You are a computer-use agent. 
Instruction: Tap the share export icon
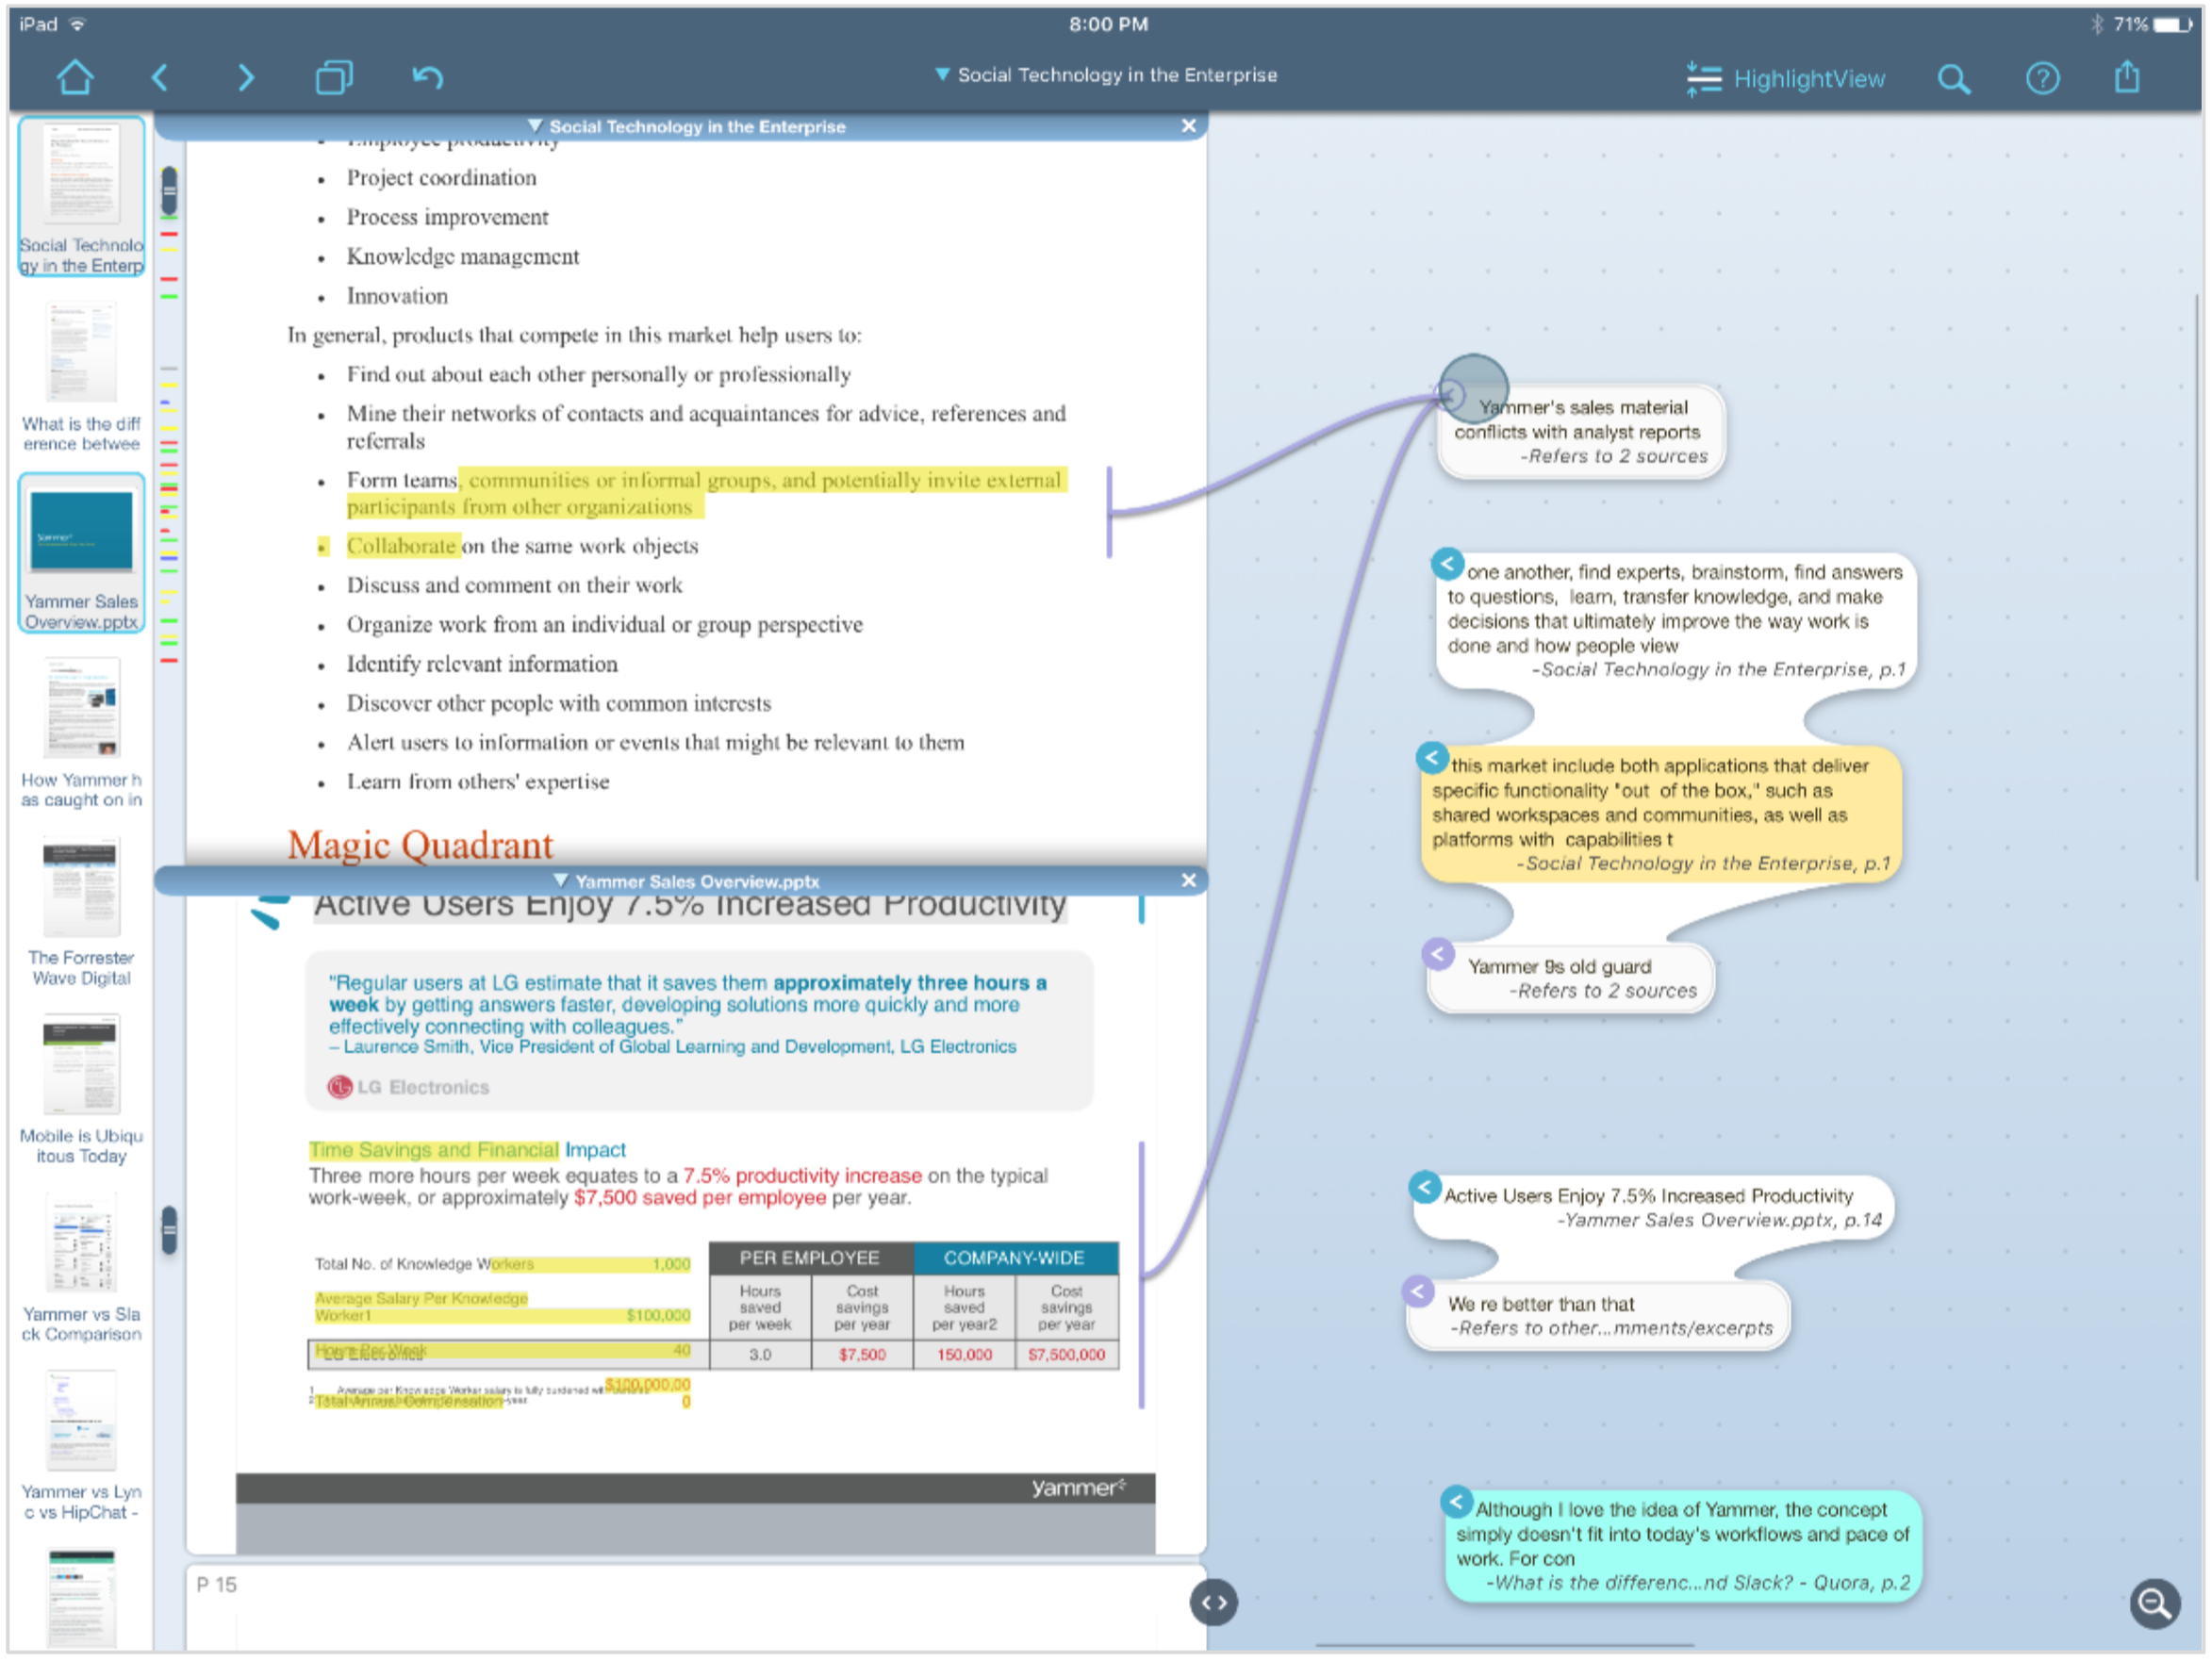[2128, 76]
